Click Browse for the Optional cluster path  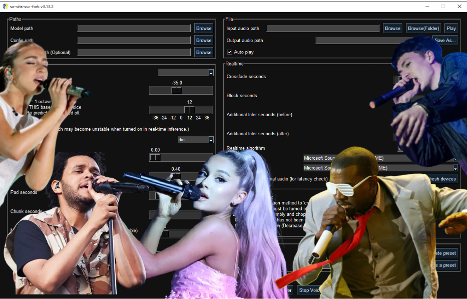click(204, 52)
